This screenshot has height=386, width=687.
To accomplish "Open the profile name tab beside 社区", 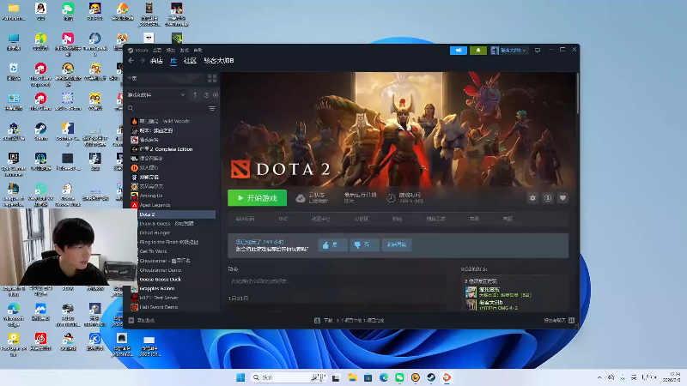I will (x=219, y=60).
